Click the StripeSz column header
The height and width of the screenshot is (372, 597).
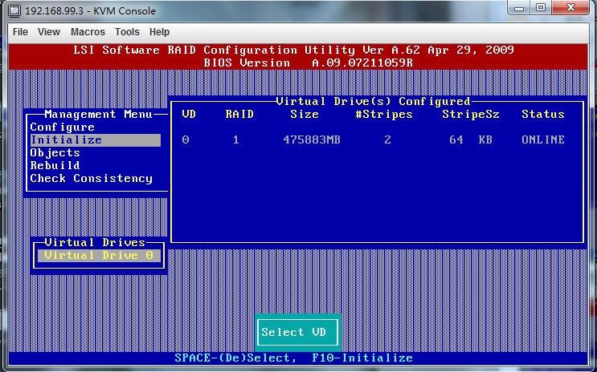[471, 114]
